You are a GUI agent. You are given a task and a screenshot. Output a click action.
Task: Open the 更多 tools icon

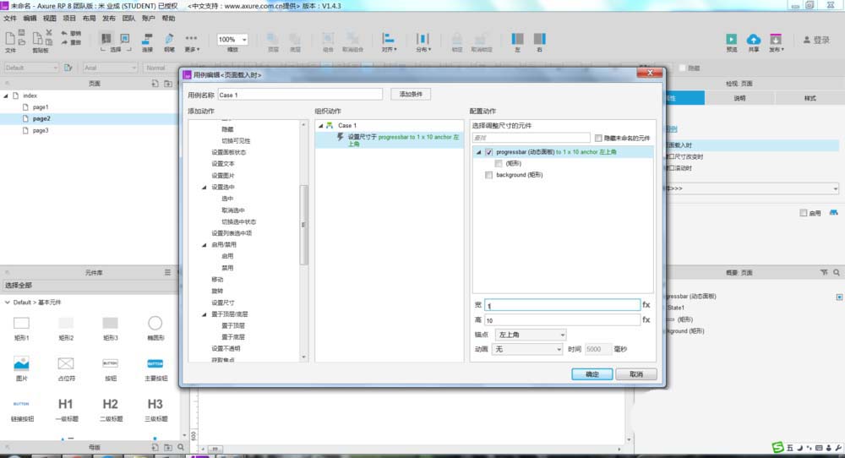click(191, 39)
